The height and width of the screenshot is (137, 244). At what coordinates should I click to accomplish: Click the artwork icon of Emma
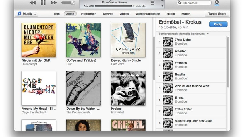[168, 100]
